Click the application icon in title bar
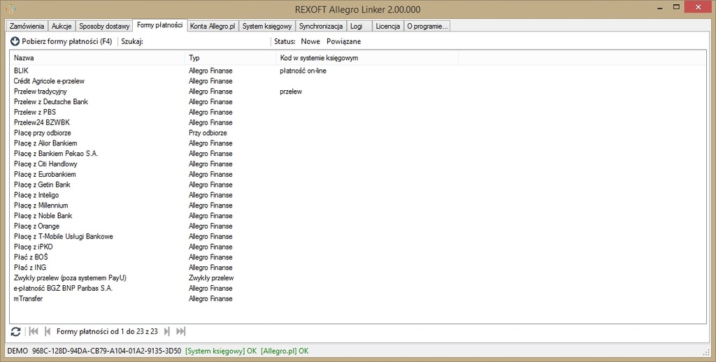716x362 pixels. point(10,8)
